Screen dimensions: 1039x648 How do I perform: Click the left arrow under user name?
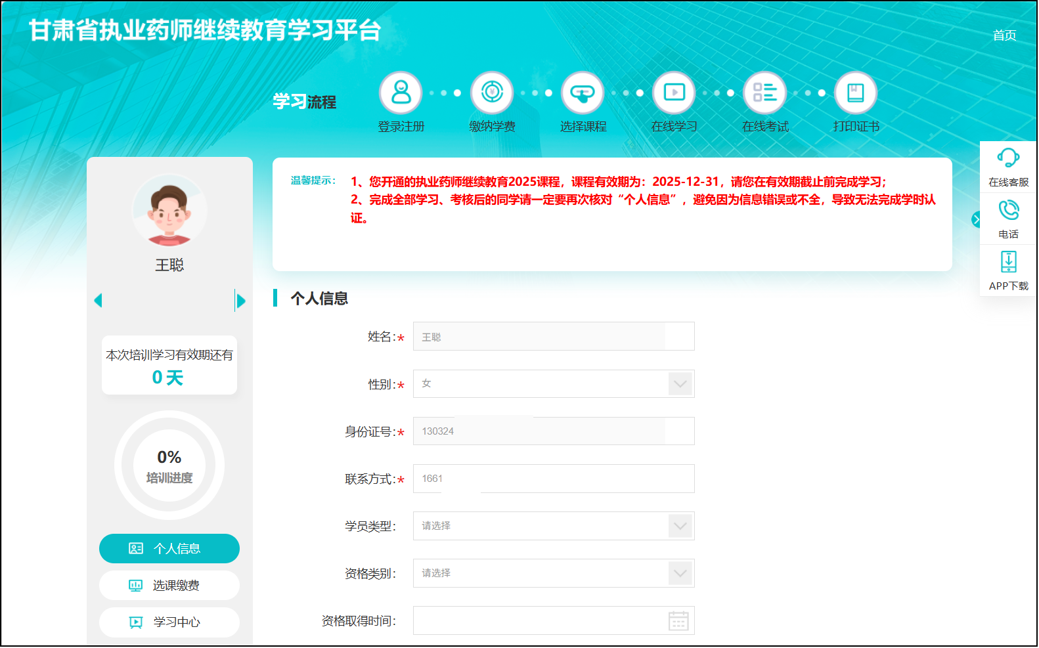[x=99, y=301]
